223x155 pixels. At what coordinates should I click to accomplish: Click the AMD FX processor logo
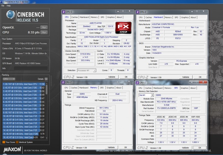click(x=123, y=28)
